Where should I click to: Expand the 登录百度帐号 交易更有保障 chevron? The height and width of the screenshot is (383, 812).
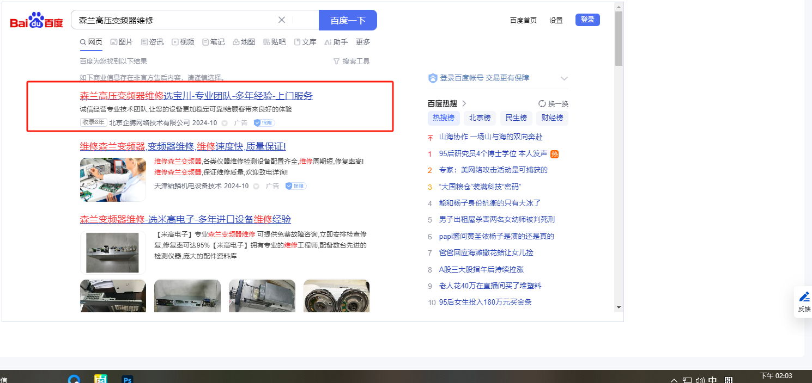pyautogui.click(x=564, y=78)
